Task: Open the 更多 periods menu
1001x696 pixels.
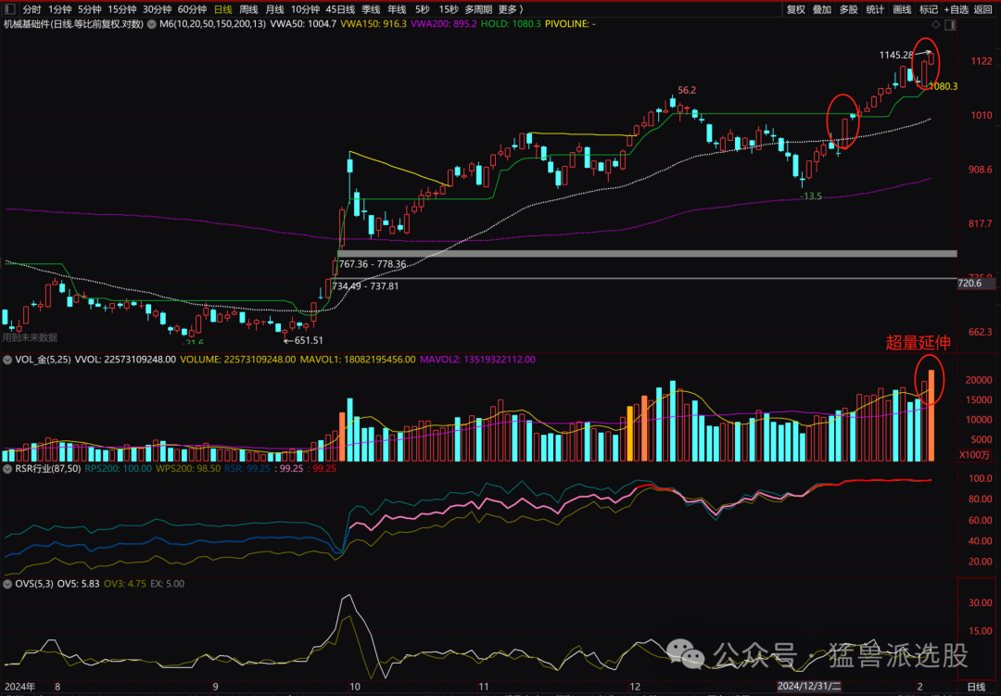Action: pos(511,9)
